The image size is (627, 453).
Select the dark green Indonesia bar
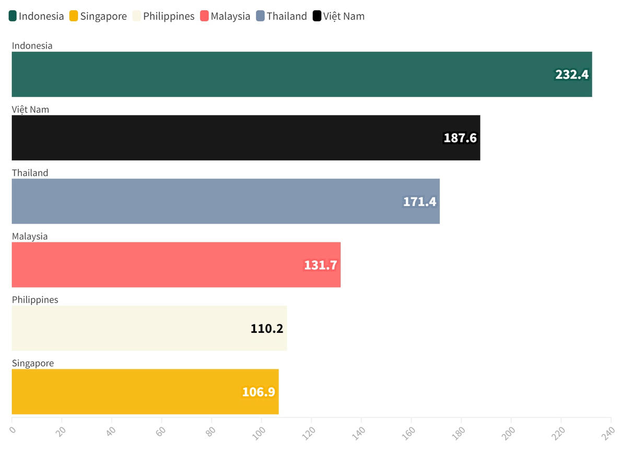point(282,74)
